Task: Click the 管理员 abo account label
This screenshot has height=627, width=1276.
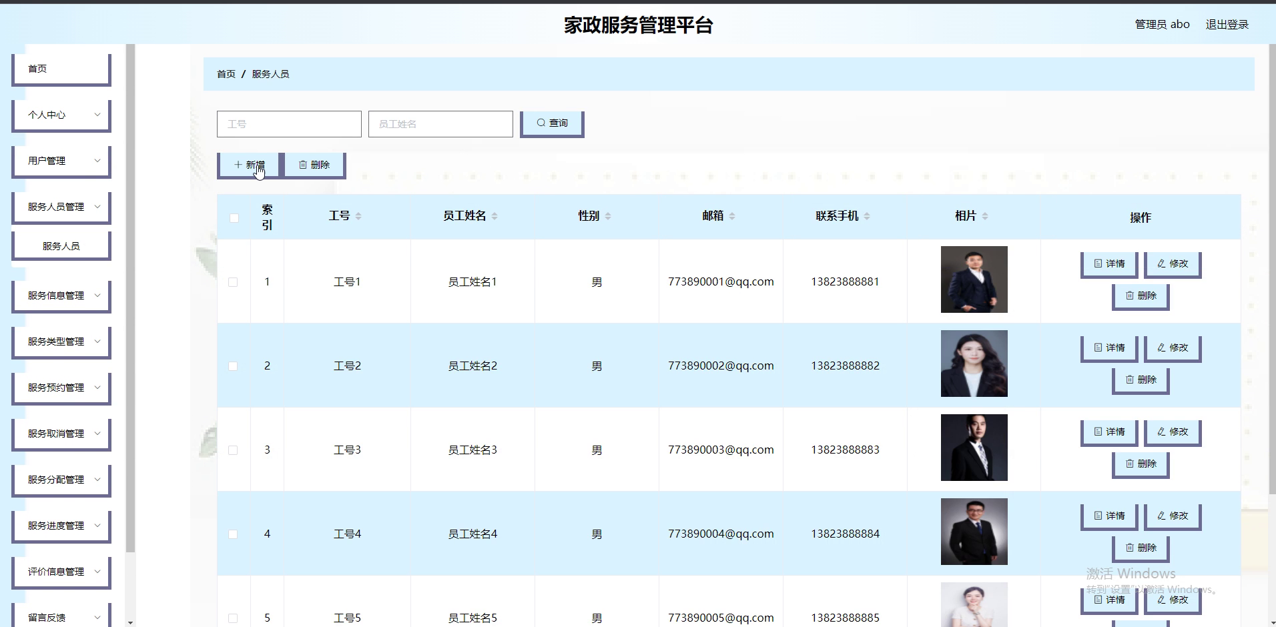Action: click(x=1162, y=25)
